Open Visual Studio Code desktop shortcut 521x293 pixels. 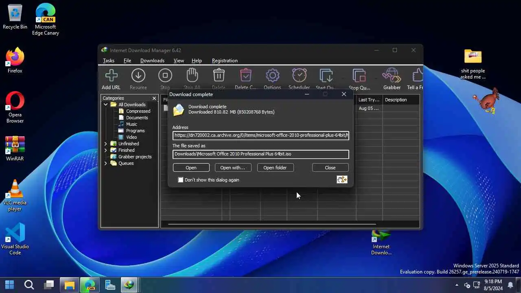(x=15, y=239)
